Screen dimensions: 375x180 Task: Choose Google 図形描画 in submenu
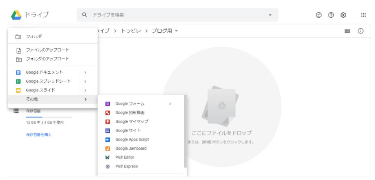(x=141, y=113)
